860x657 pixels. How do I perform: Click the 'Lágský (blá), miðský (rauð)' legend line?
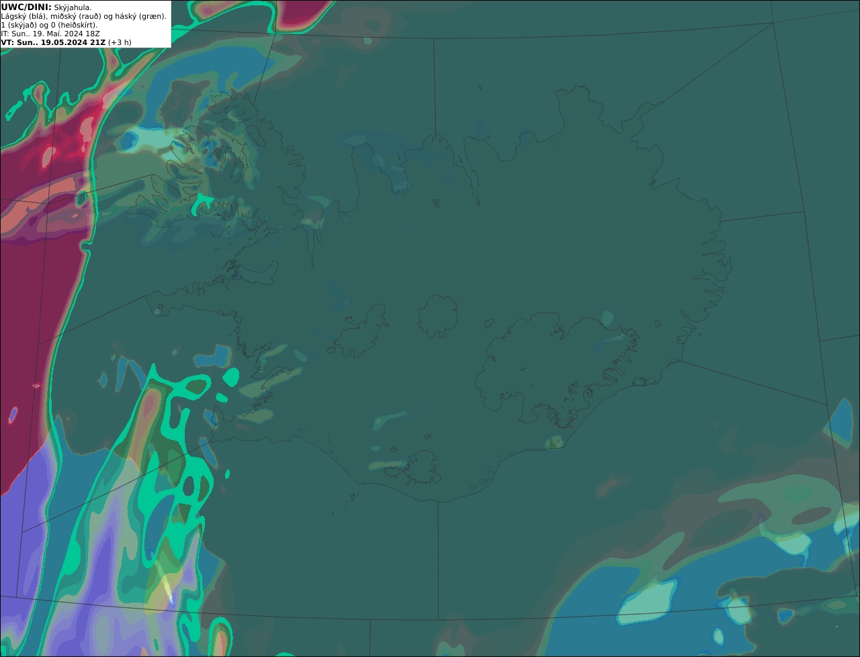point(84,16)
